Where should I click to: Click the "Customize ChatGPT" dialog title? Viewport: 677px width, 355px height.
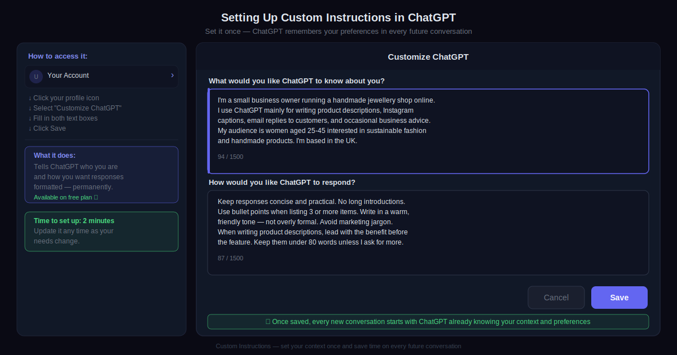(428, 57)
